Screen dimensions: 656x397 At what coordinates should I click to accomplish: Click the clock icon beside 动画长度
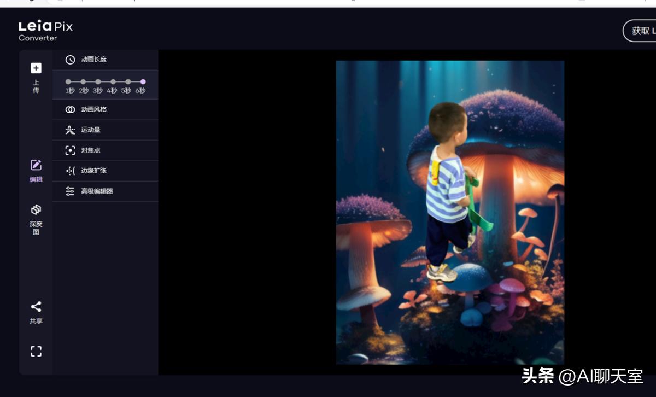pos(70,60)
